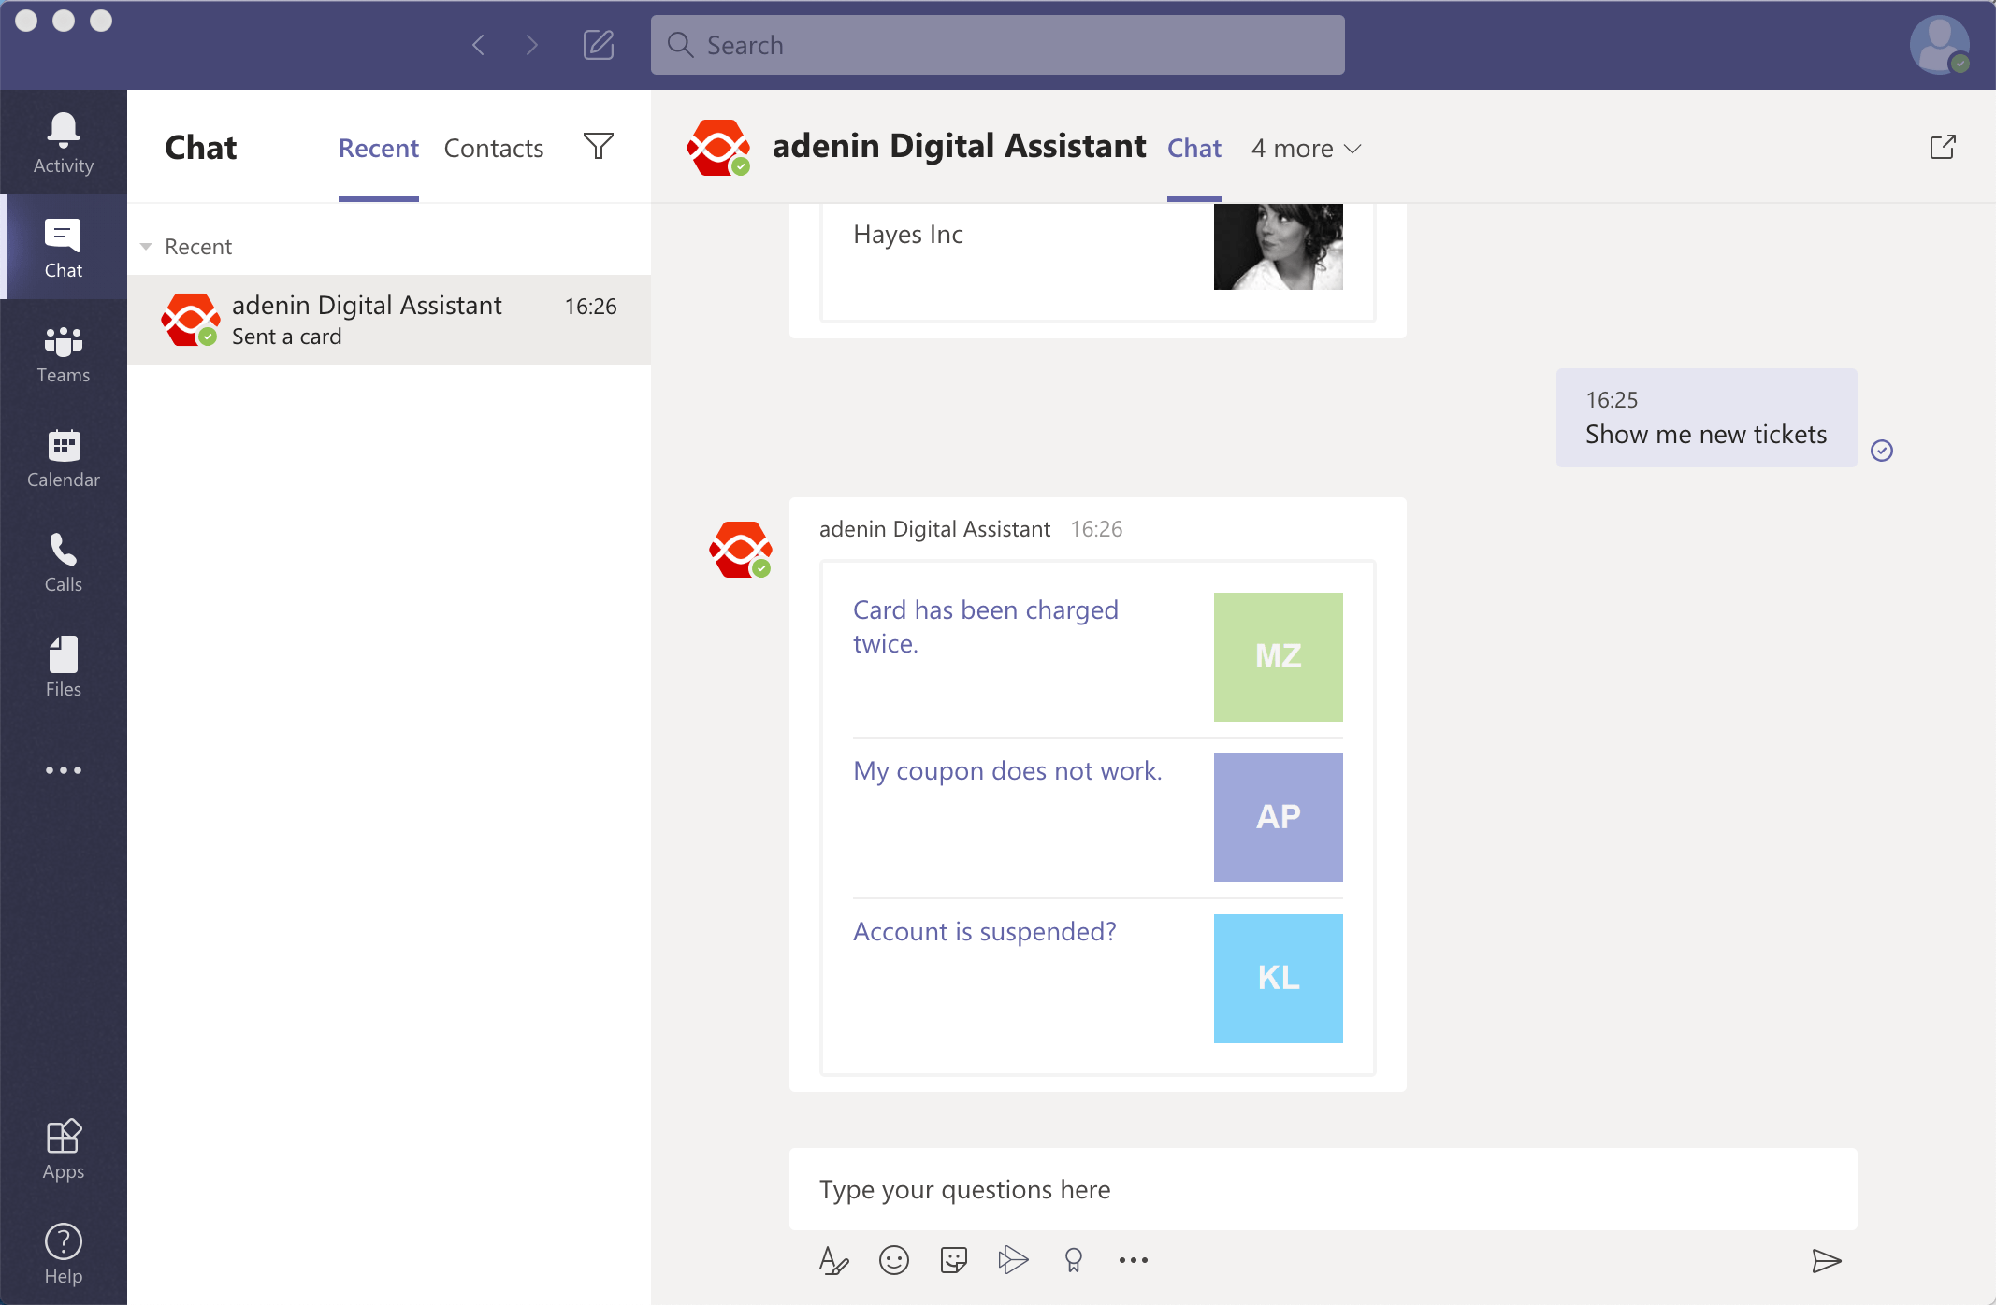The width and height of the screenshot is (1996, 1305).
Task: Switch to the Contacts tab
Action: click(x=494, y=148)
